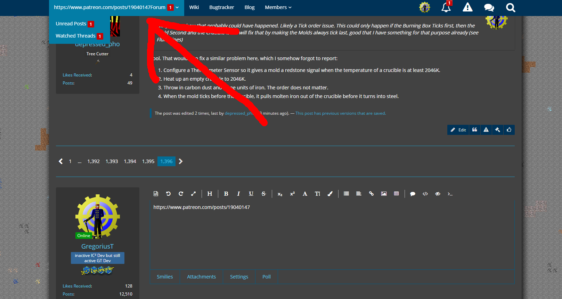The width and height of the screenshot is (562, 299).
Task: Click the moderation gavel icon on post
Action: (x=497, y=130)
